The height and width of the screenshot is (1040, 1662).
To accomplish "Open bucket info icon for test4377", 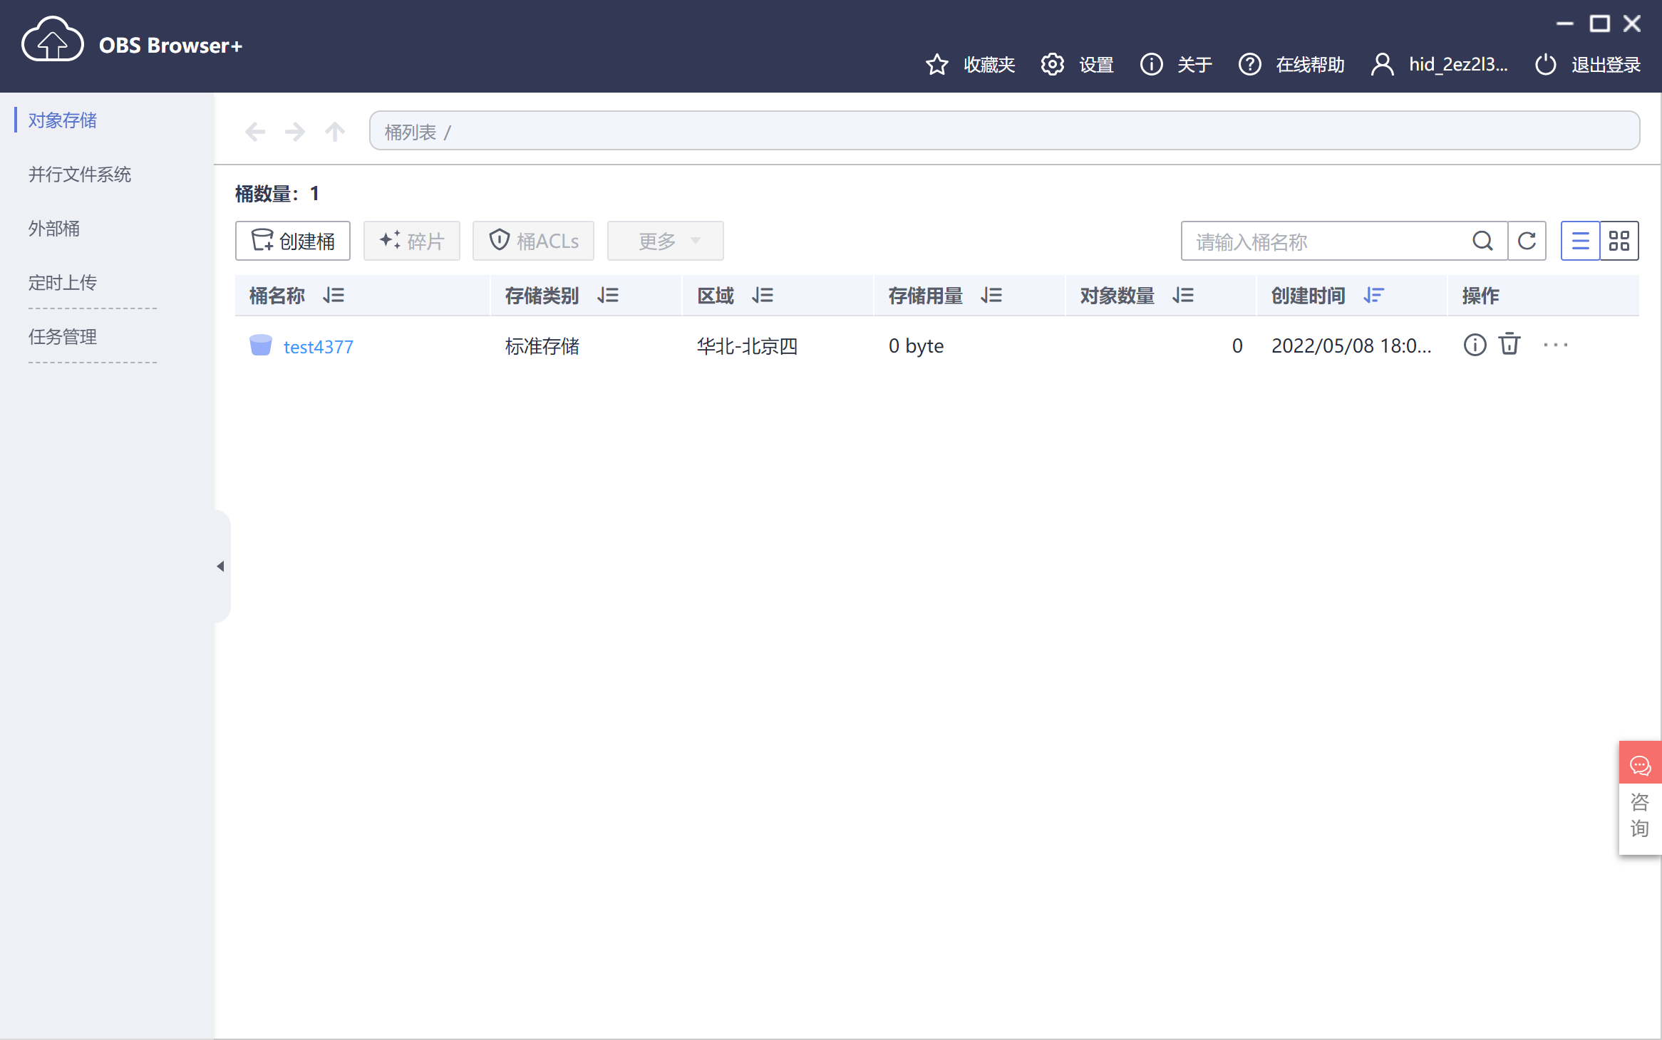I will point(1475,345).
